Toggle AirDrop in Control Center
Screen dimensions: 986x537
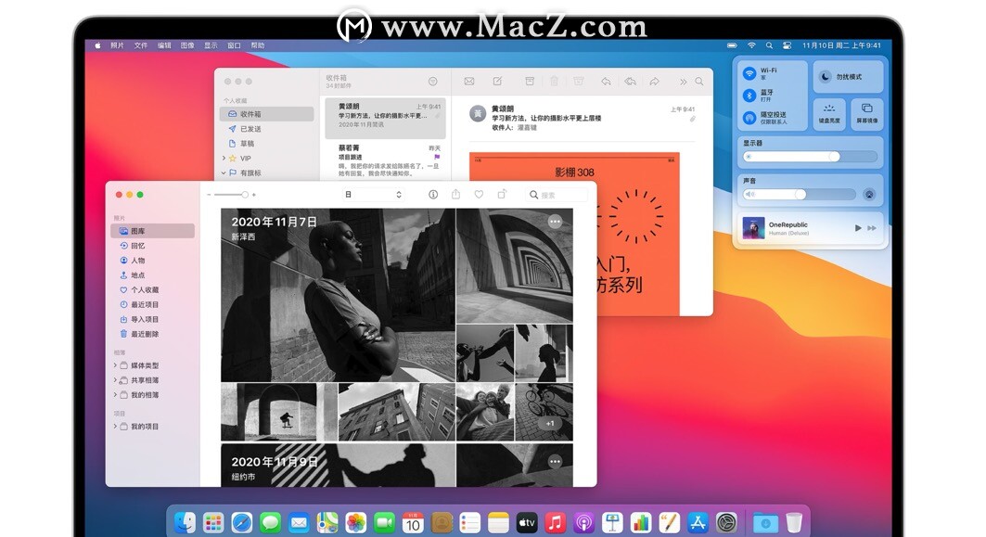(749, 118)
